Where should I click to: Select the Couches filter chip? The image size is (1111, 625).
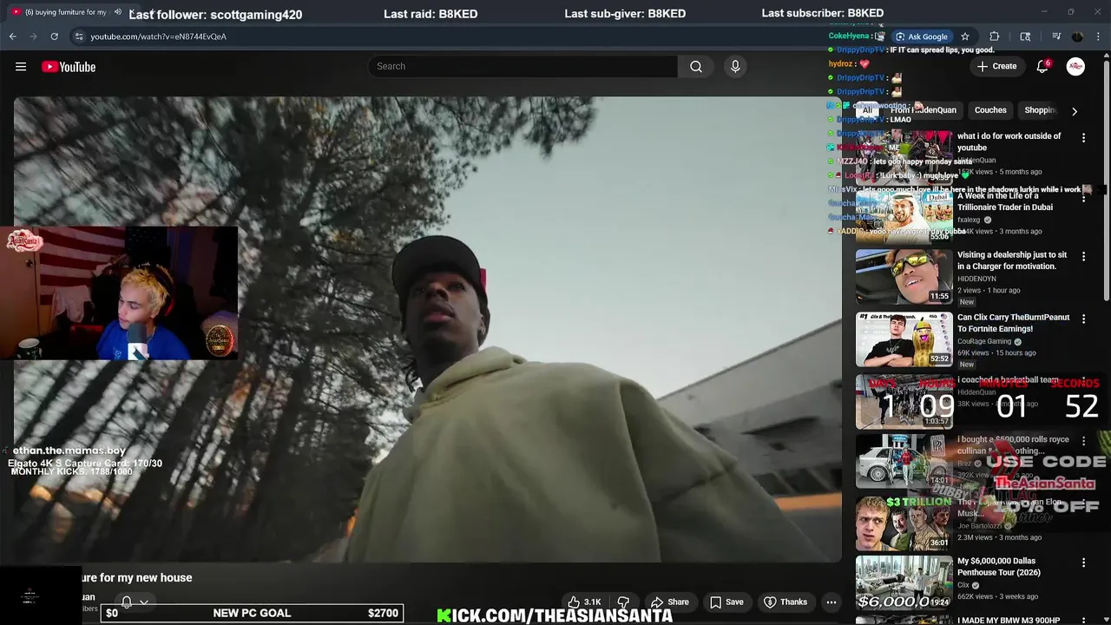click(990, 110)
